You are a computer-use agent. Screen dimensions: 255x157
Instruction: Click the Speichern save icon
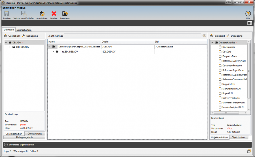7,14
